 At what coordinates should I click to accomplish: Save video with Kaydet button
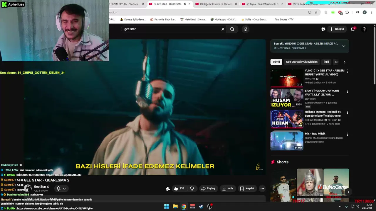tap(247, 188)
